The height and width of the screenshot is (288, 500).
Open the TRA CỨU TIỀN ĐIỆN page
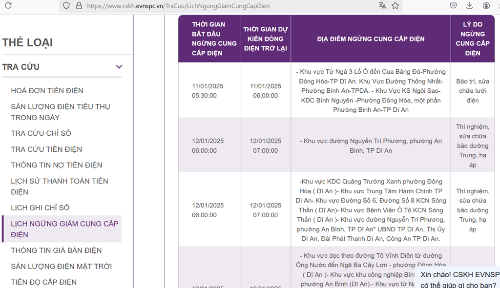pos(46,149)
